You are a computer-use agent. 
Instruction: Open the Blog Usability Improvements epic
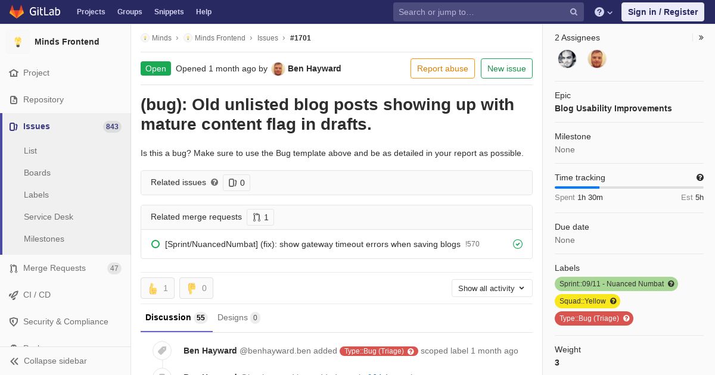613,108
